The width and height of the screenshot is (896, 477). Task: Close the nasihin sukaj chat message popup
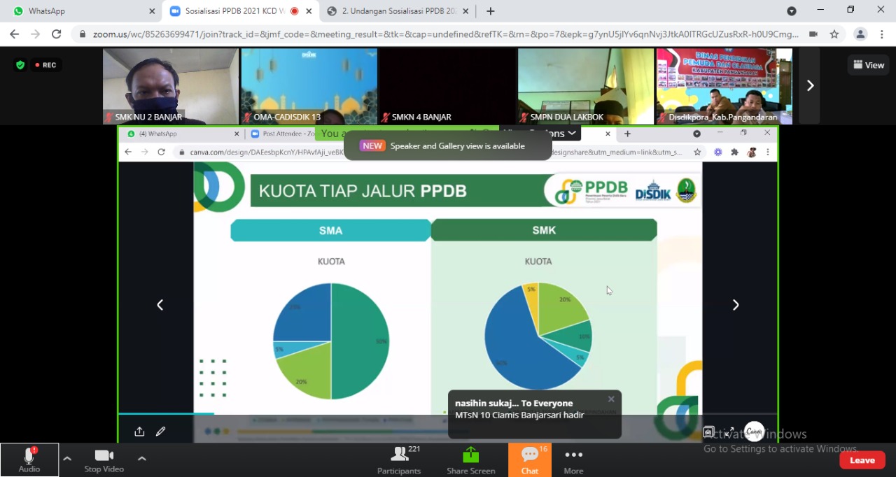(611, 399)
